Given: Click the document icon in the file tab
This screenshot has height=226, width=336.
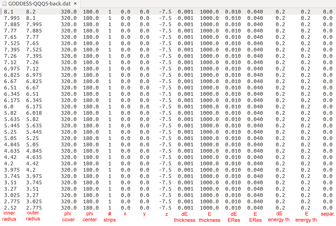Looking at the screenshot, I should (5, 4).
